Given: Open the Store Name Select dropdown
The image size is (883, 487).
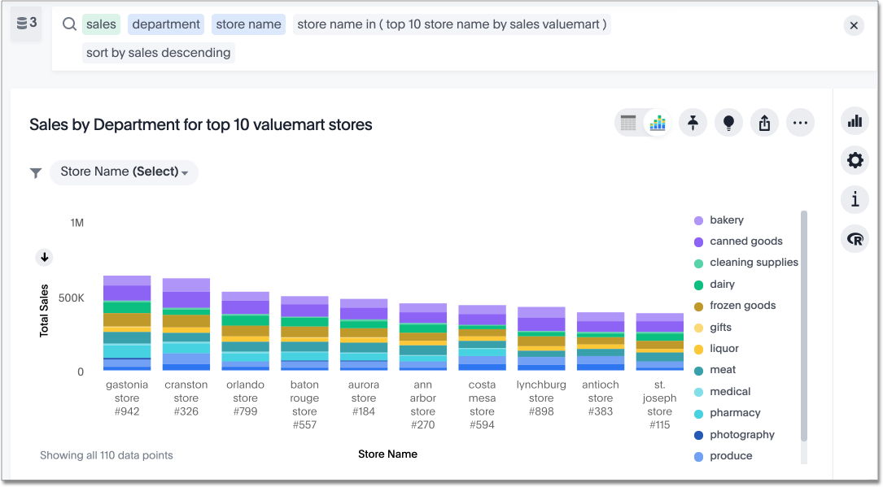Looking at the screenshot, I should click(124, 172).
